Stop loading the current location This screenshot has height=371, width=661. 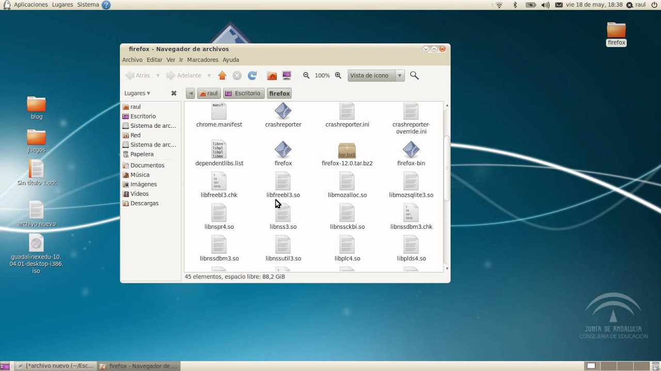pyautogui.click(x=237, y=76)
